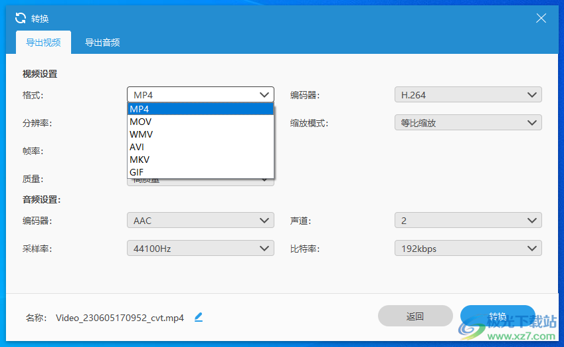Image resolution: width=564 pixels, height=347 pixels.
Task: Select MP4 from the format list
Action: click(x=201, y=109)
